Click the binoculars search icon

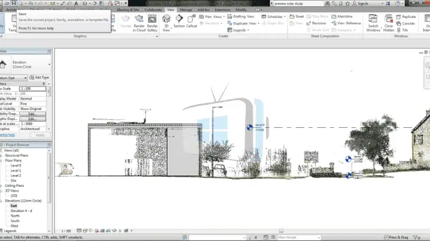pyautogui.click(x=328, y=4)
